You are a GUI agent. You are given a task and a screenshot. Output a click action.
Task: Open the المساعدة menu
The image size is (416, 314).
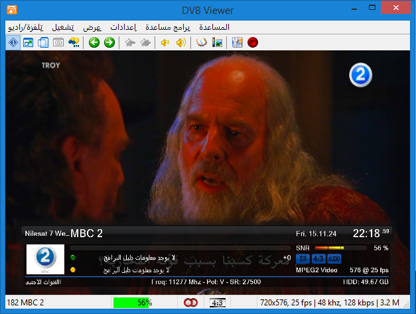pyautogui.click(x=214, y=27)
